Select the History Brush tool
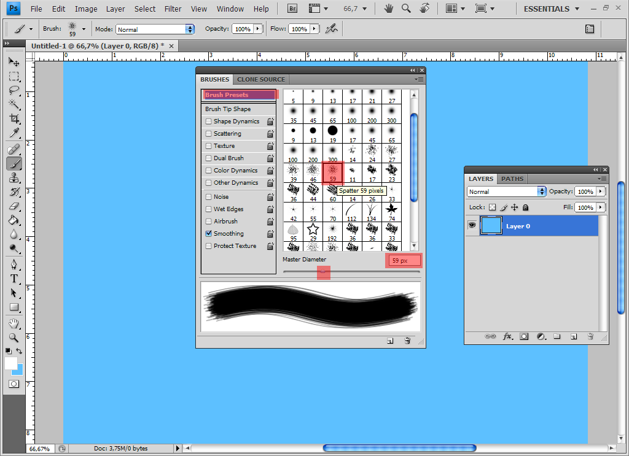 pyautogui.click(x=14, y=191)
